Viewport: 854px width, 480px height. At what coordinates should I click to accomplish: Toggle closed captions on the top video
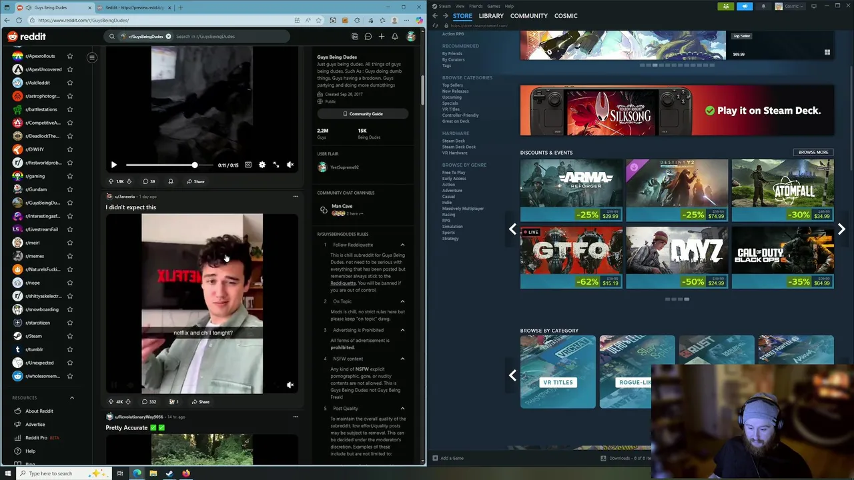tap(248, 165)
